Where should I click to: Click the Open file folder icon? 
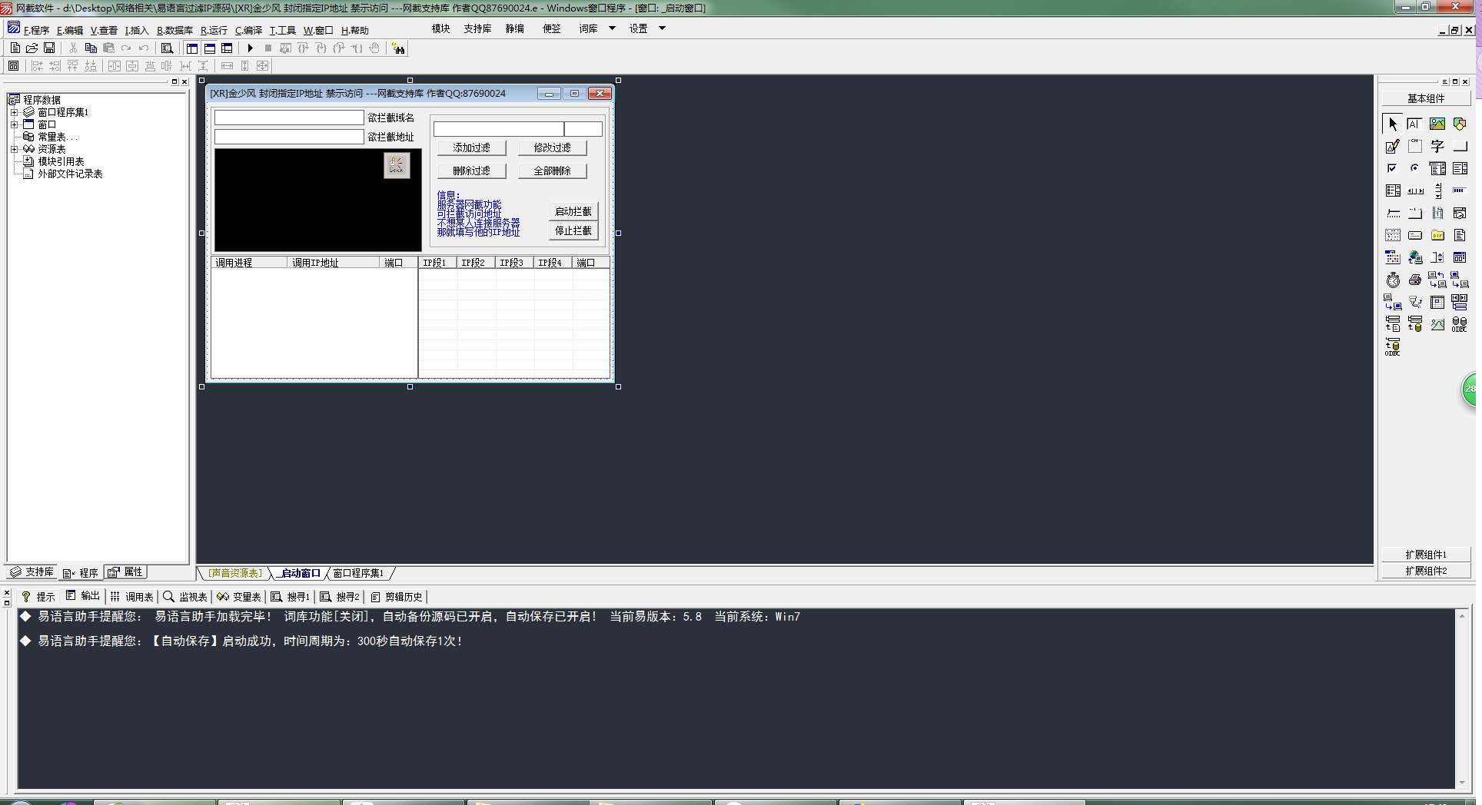pos(32,48)
